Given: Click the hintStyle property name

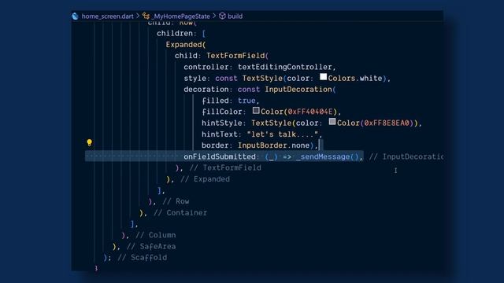Looking at the screenshot, I should [222, 123].
